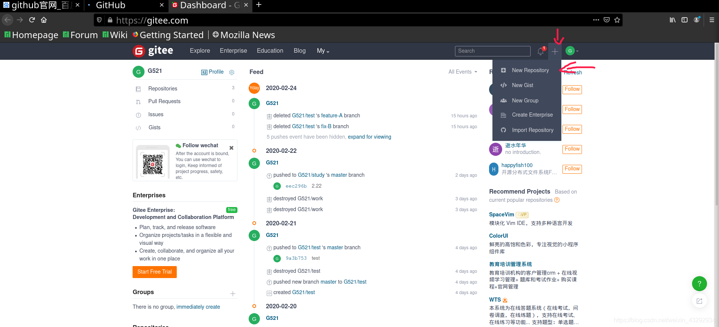Open a new browser tab
719x327 pixels.
pos(259,5)
